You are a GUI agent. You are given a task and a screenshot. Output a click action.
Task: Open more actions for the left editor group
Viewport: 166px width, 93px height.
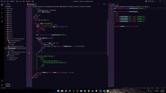[x=106, y=4]
